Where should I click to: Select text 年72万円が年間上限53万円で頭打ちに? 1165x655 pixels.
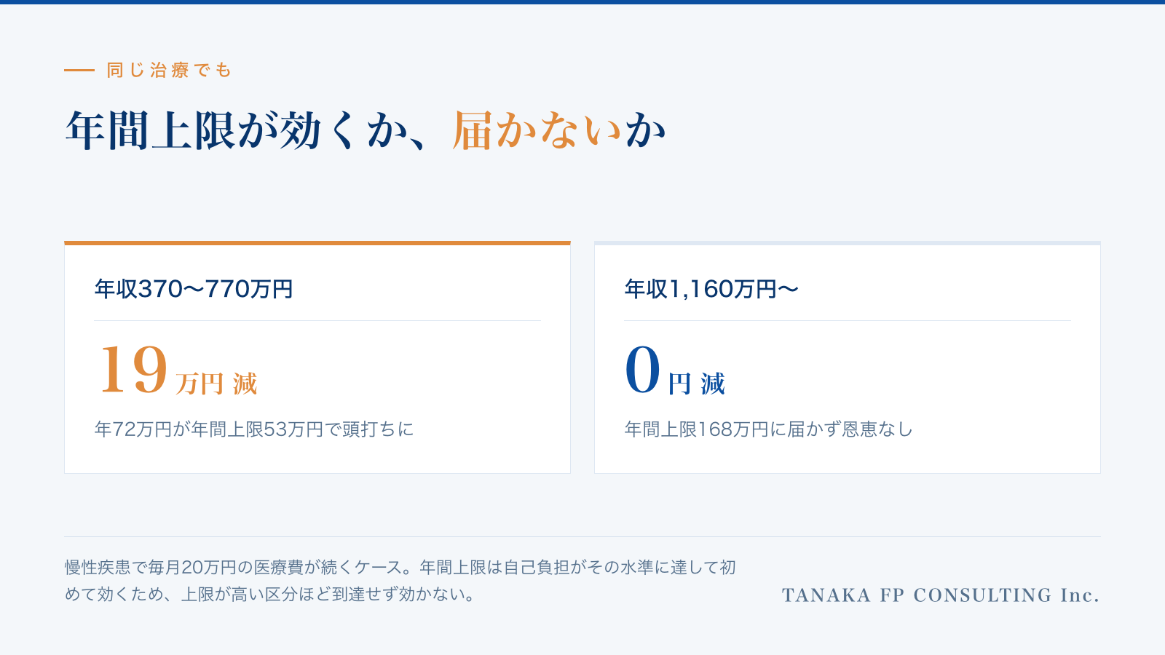254,429
